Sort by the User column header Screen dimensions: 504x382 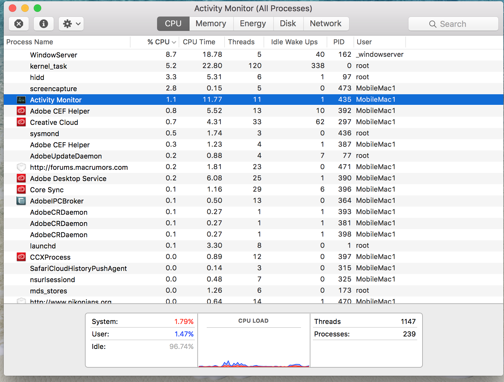click(x=380, y=42)
